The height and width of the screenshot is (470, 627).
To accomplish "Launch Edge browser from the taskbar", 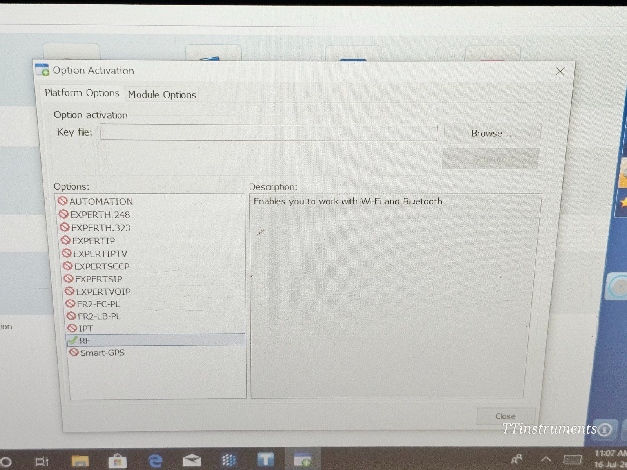I will [x=155, y=461].
